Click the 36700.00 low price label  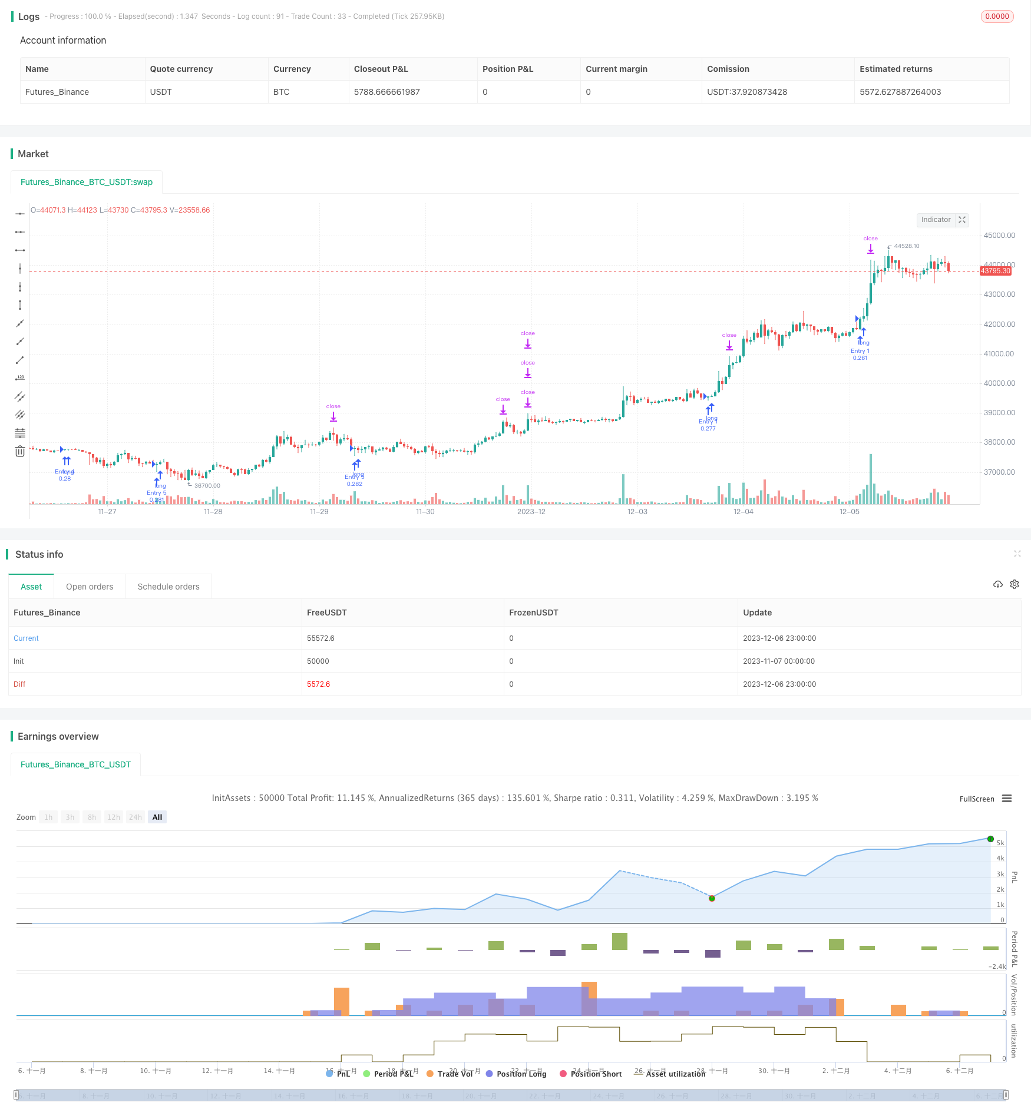207,486
